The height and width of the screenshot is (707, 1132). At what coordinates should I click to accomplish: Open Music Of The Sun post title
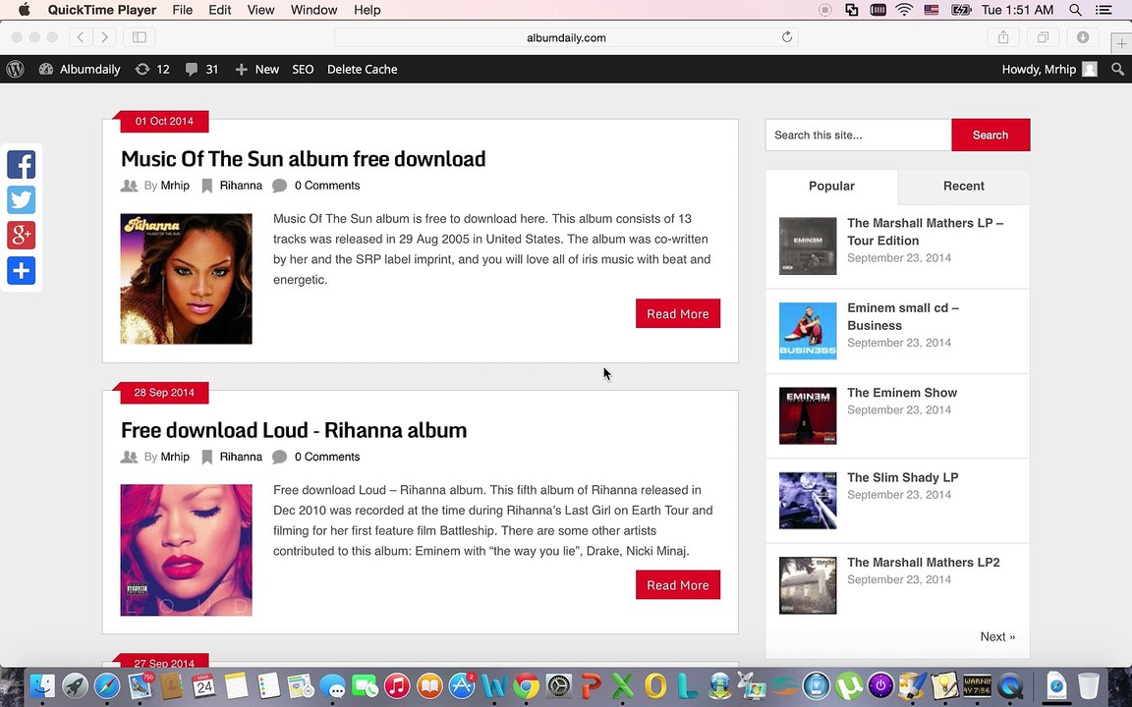tap(304, 159)
